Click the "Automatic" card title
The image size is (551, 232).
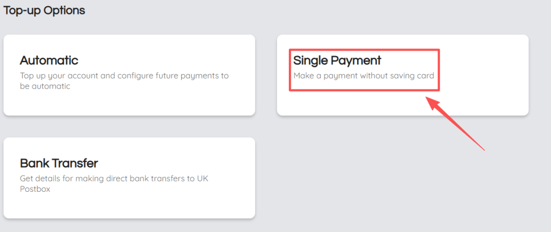(x=49, y=61)
